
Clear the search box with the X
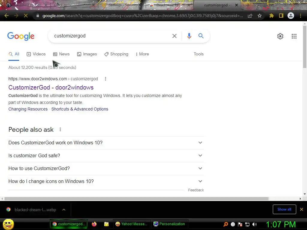[174, 36]
